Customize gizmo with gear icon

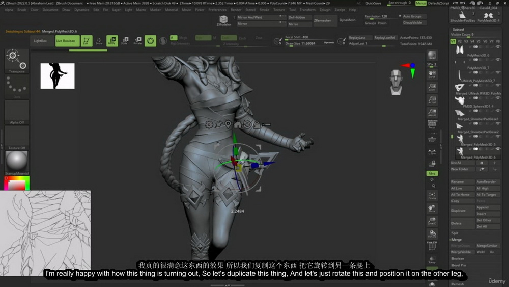pyautogui.click(x=209, y=124)
